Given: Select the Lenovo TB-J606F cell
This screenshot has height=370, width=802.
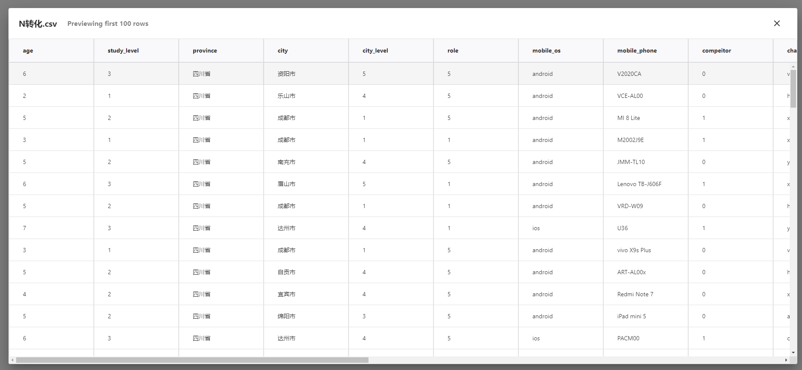Looking at the screenshot, I should point(639,184).
